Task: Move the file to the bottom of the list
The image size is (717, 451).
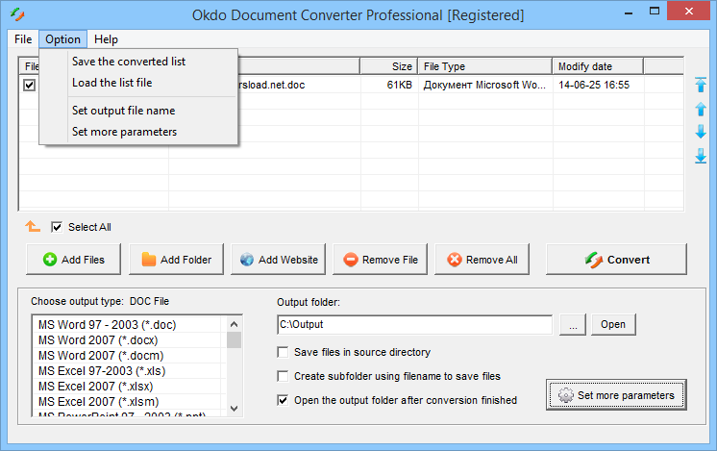Action: click(701, 155)
